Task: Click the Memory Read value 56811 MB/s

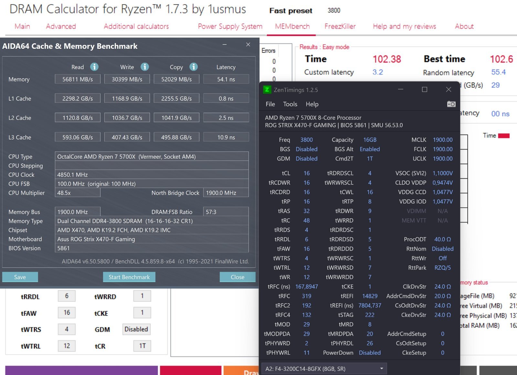Action: (78, 79)
